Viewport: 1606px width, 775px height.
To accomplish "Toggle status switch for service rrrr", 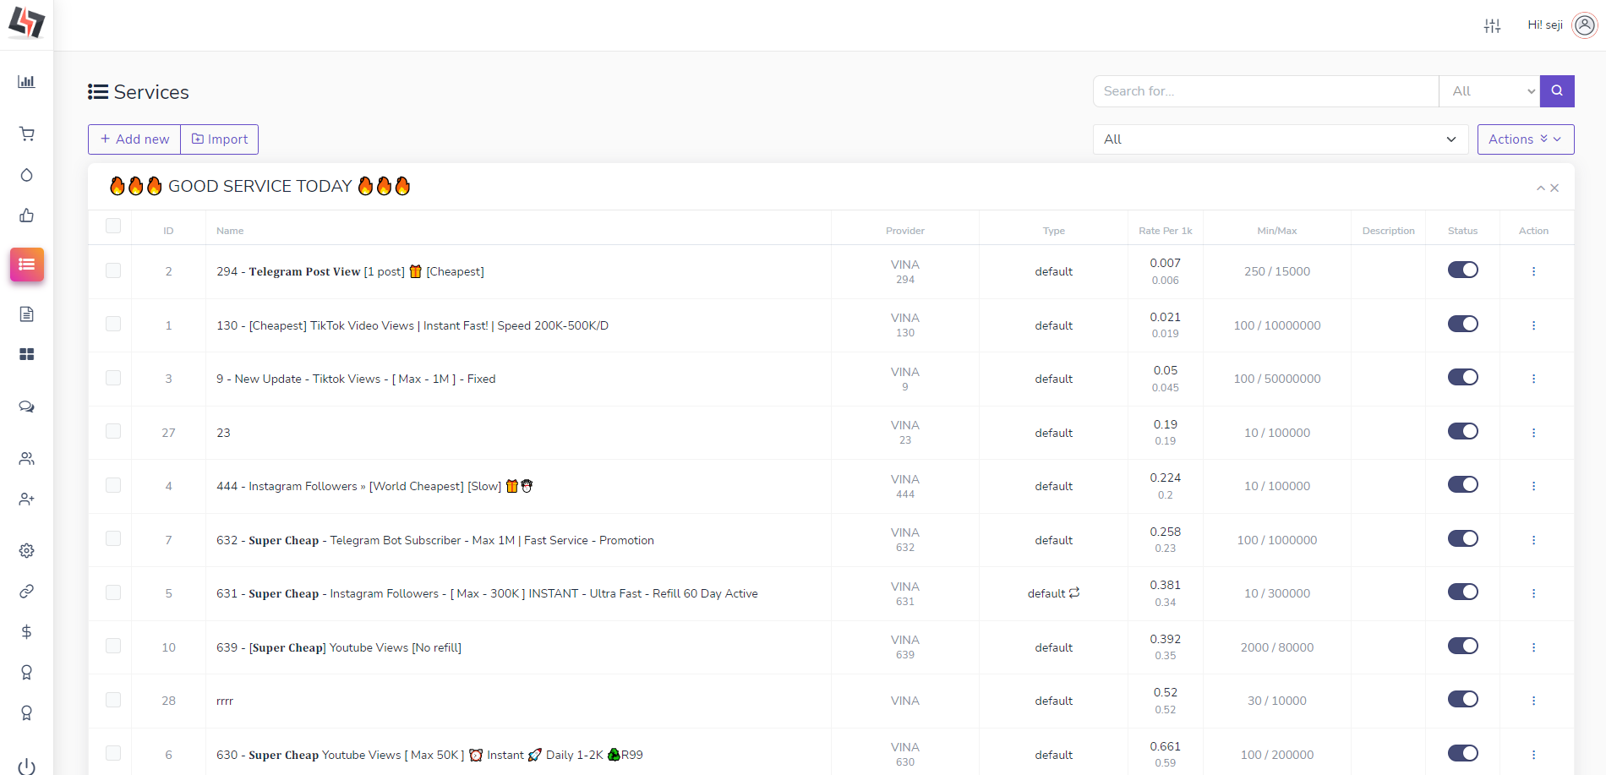I will click(1462, 699).
